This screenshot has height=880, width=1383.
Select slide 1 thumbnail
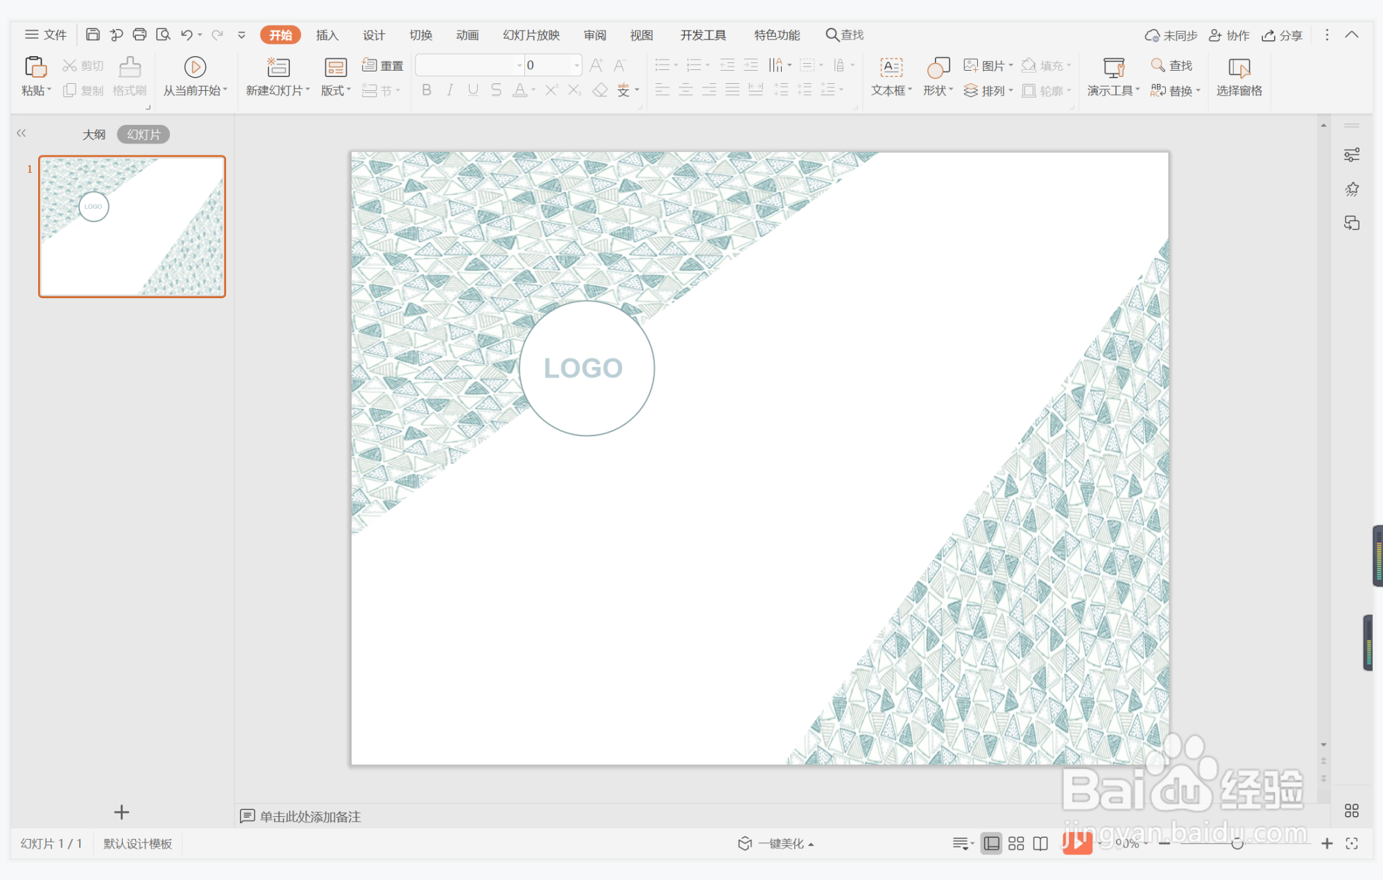(x=132, y=227)
